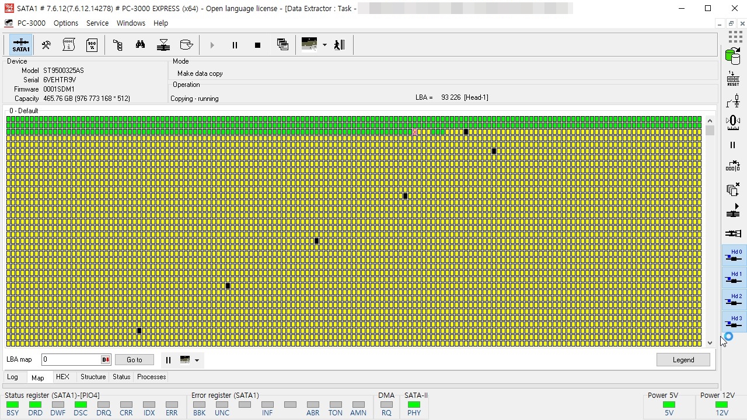Stop the running copy operation
This screenshot has width=747, height=420.
pyautogui.click(x=257, y=45)
